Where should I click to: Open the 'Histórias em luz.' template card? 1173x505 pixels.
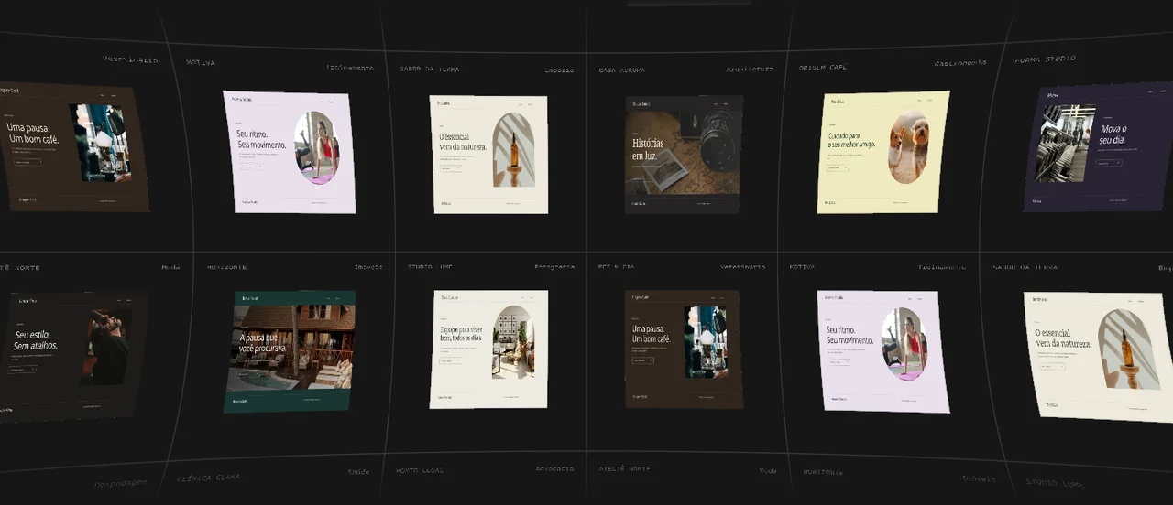click(683, 155)
